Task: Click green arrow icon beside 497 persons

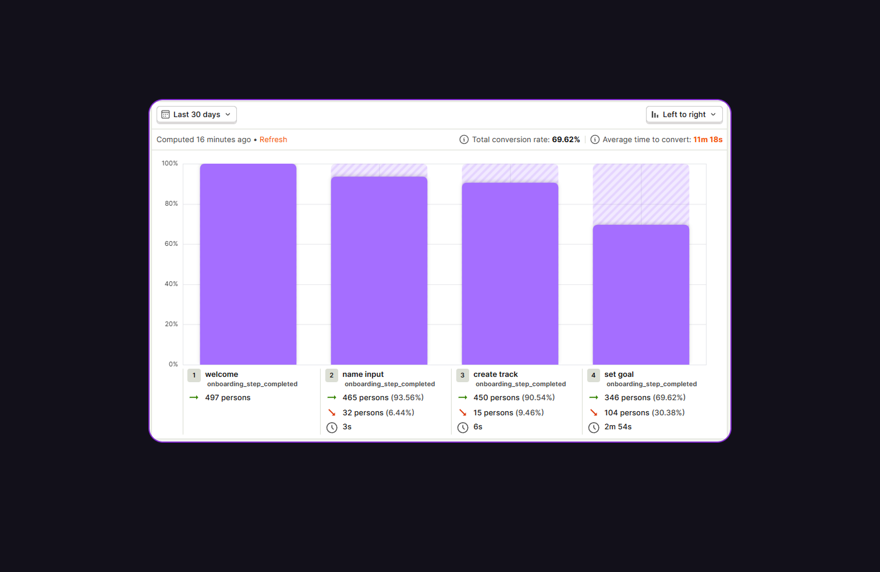Action: click(194, 398)
